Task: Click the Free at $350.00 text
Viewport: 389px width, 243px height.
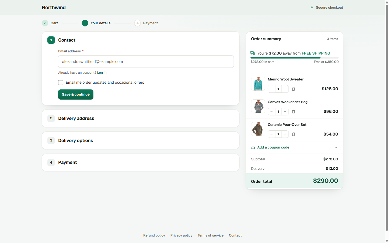Action: [326, 62]
